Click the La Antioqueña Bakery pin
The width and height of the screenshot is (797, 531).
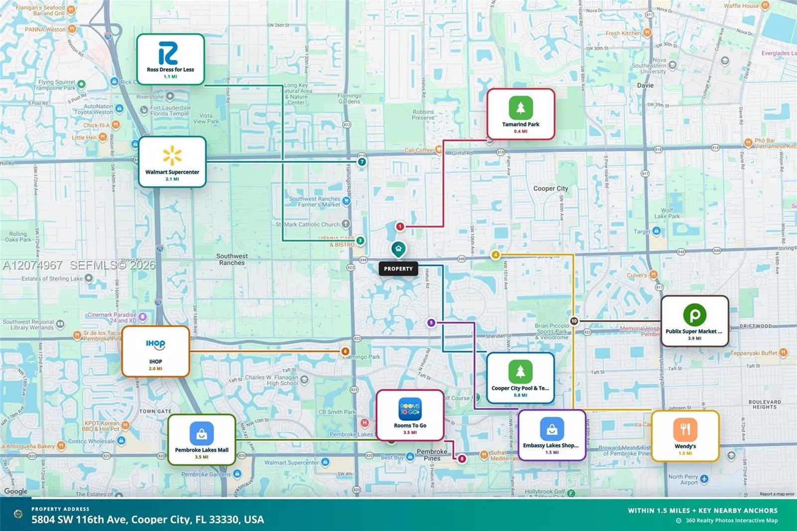(x=61, y=446)
